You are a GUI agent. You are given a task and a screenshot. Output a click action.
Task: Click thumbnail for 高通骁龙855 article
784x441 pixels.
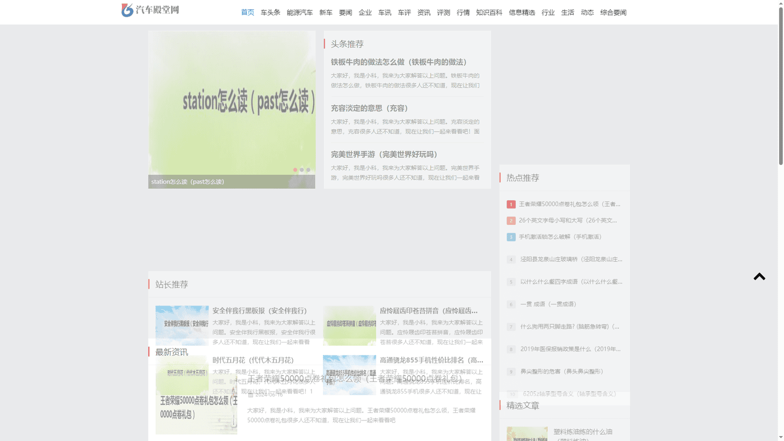click(350, 375)
